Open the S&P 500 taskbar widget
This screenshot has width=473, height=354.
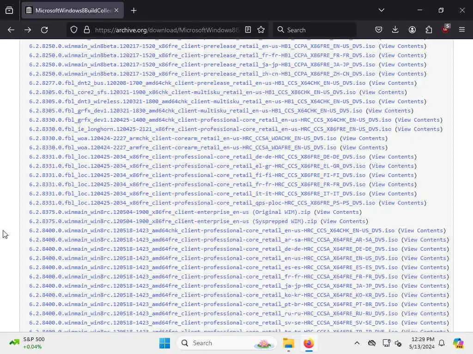tap(27, 343)
